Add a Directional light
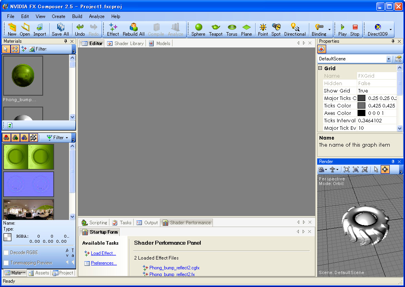The width and height of the screenshot is (405, 287). [x=295, y=30]
